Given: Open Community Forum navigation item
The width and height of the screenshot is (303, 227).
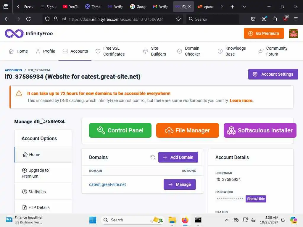Looking at the screenshot, I should point(273,51).
